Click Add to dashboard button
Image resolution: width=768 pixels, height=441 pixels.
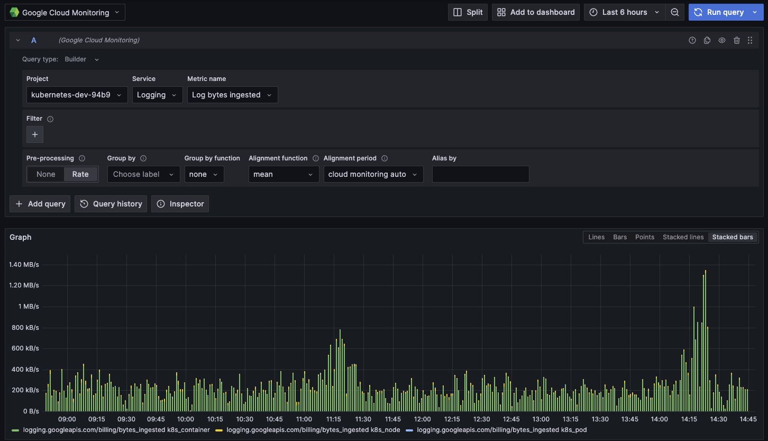535,12
